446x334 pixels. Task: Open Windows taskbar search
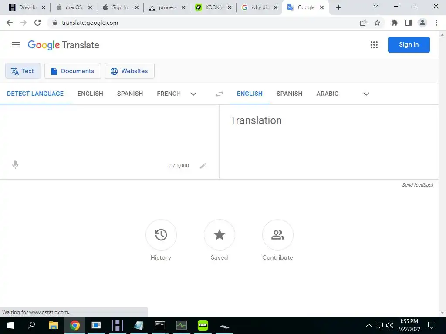click(31, 325)
